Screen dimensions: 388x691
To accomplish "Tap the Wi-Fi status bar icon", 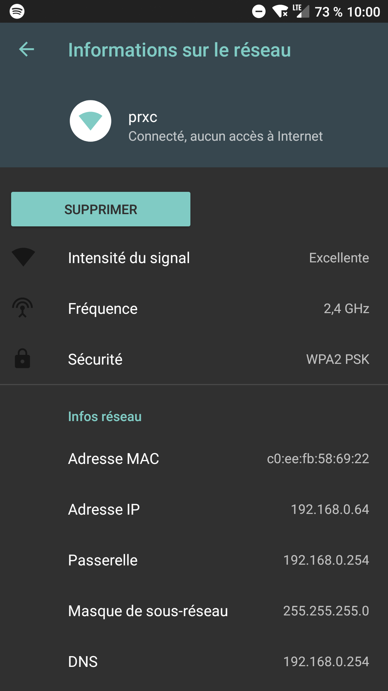I will [280, 12].
